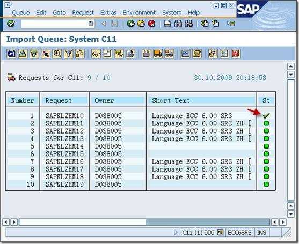The width and height of the screenshot is (299, 244).
Task: Click the vertical scrollbar track
Action: click(290, 140)
